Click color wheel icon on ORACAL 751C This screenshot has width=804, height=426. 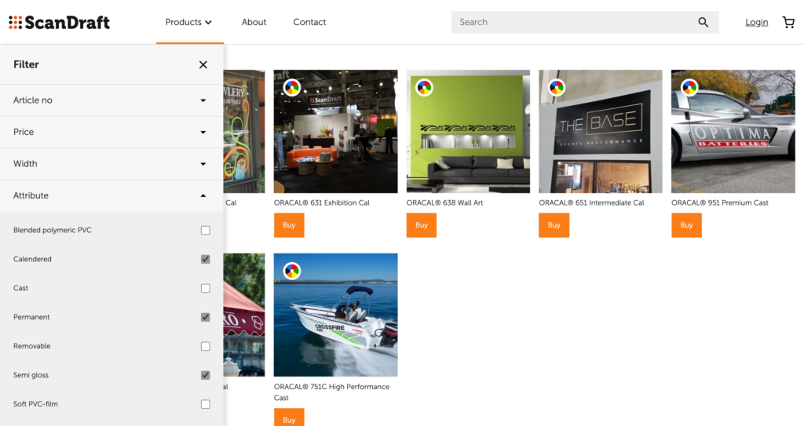(x=292, y=271)
